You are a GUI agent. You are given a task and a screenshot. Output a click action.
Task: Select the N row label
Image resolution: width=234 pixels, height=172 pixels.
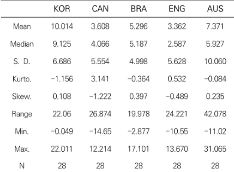click(22, 166)
